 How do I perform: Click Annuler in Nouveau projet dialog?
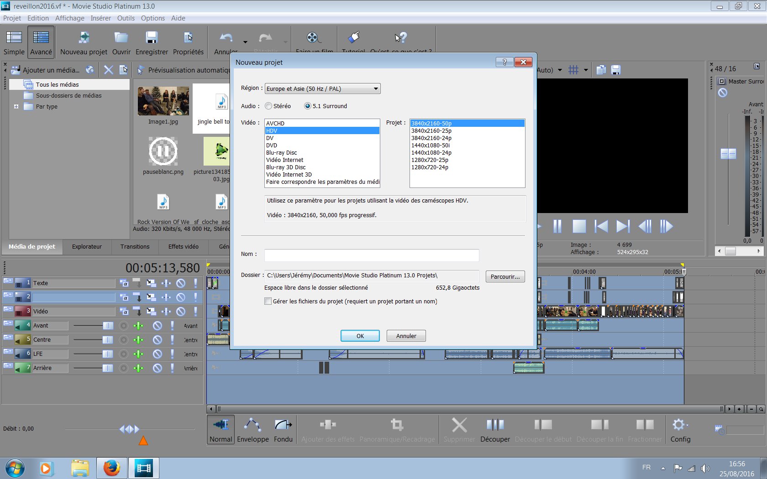point(406,336)
